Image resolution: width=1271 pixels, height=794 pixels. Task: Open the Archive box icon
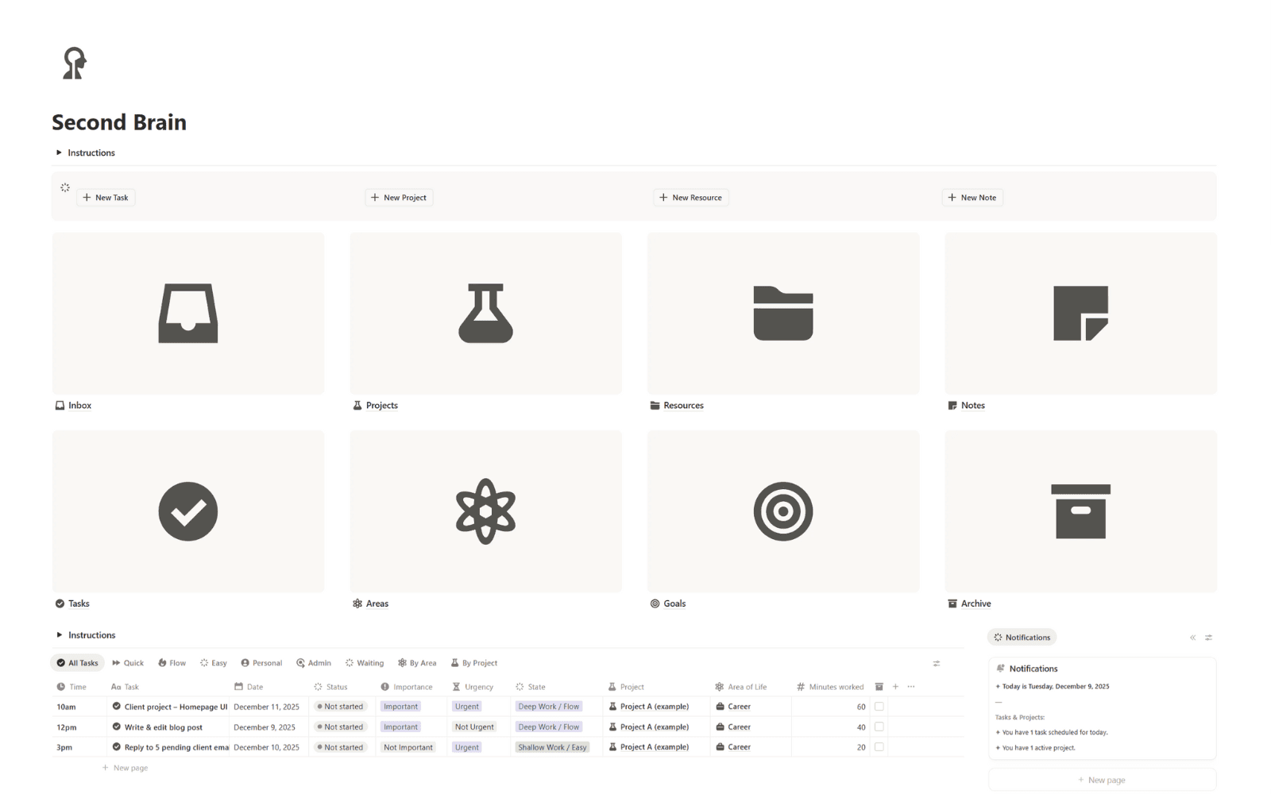pos(1080,511)
